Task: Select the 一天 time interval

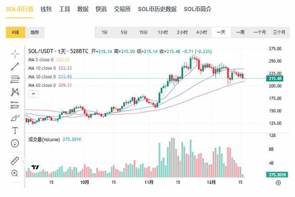Action: 221,32
